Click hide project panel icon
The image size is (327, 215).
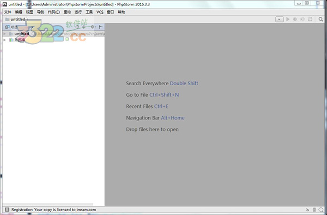click(100, 27)
